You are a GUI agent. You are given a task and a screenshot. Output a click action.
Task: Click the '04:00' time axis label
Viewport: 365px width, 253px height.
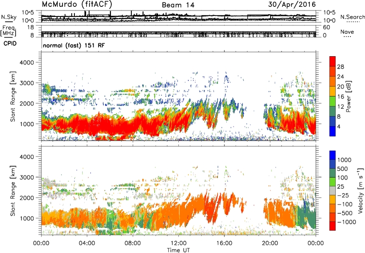pyautogui.click(x=87, y=243)
